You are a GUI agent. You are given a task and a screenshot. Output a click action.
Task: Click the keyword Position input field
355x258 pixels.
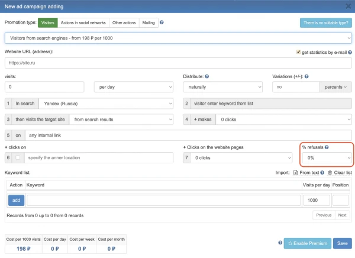click(x=341, y=200)
